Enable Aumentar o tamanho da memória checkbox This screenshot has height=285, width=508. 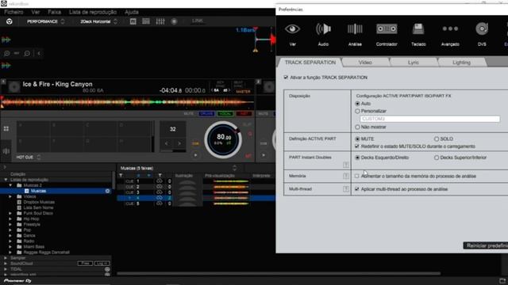[357, 176]
